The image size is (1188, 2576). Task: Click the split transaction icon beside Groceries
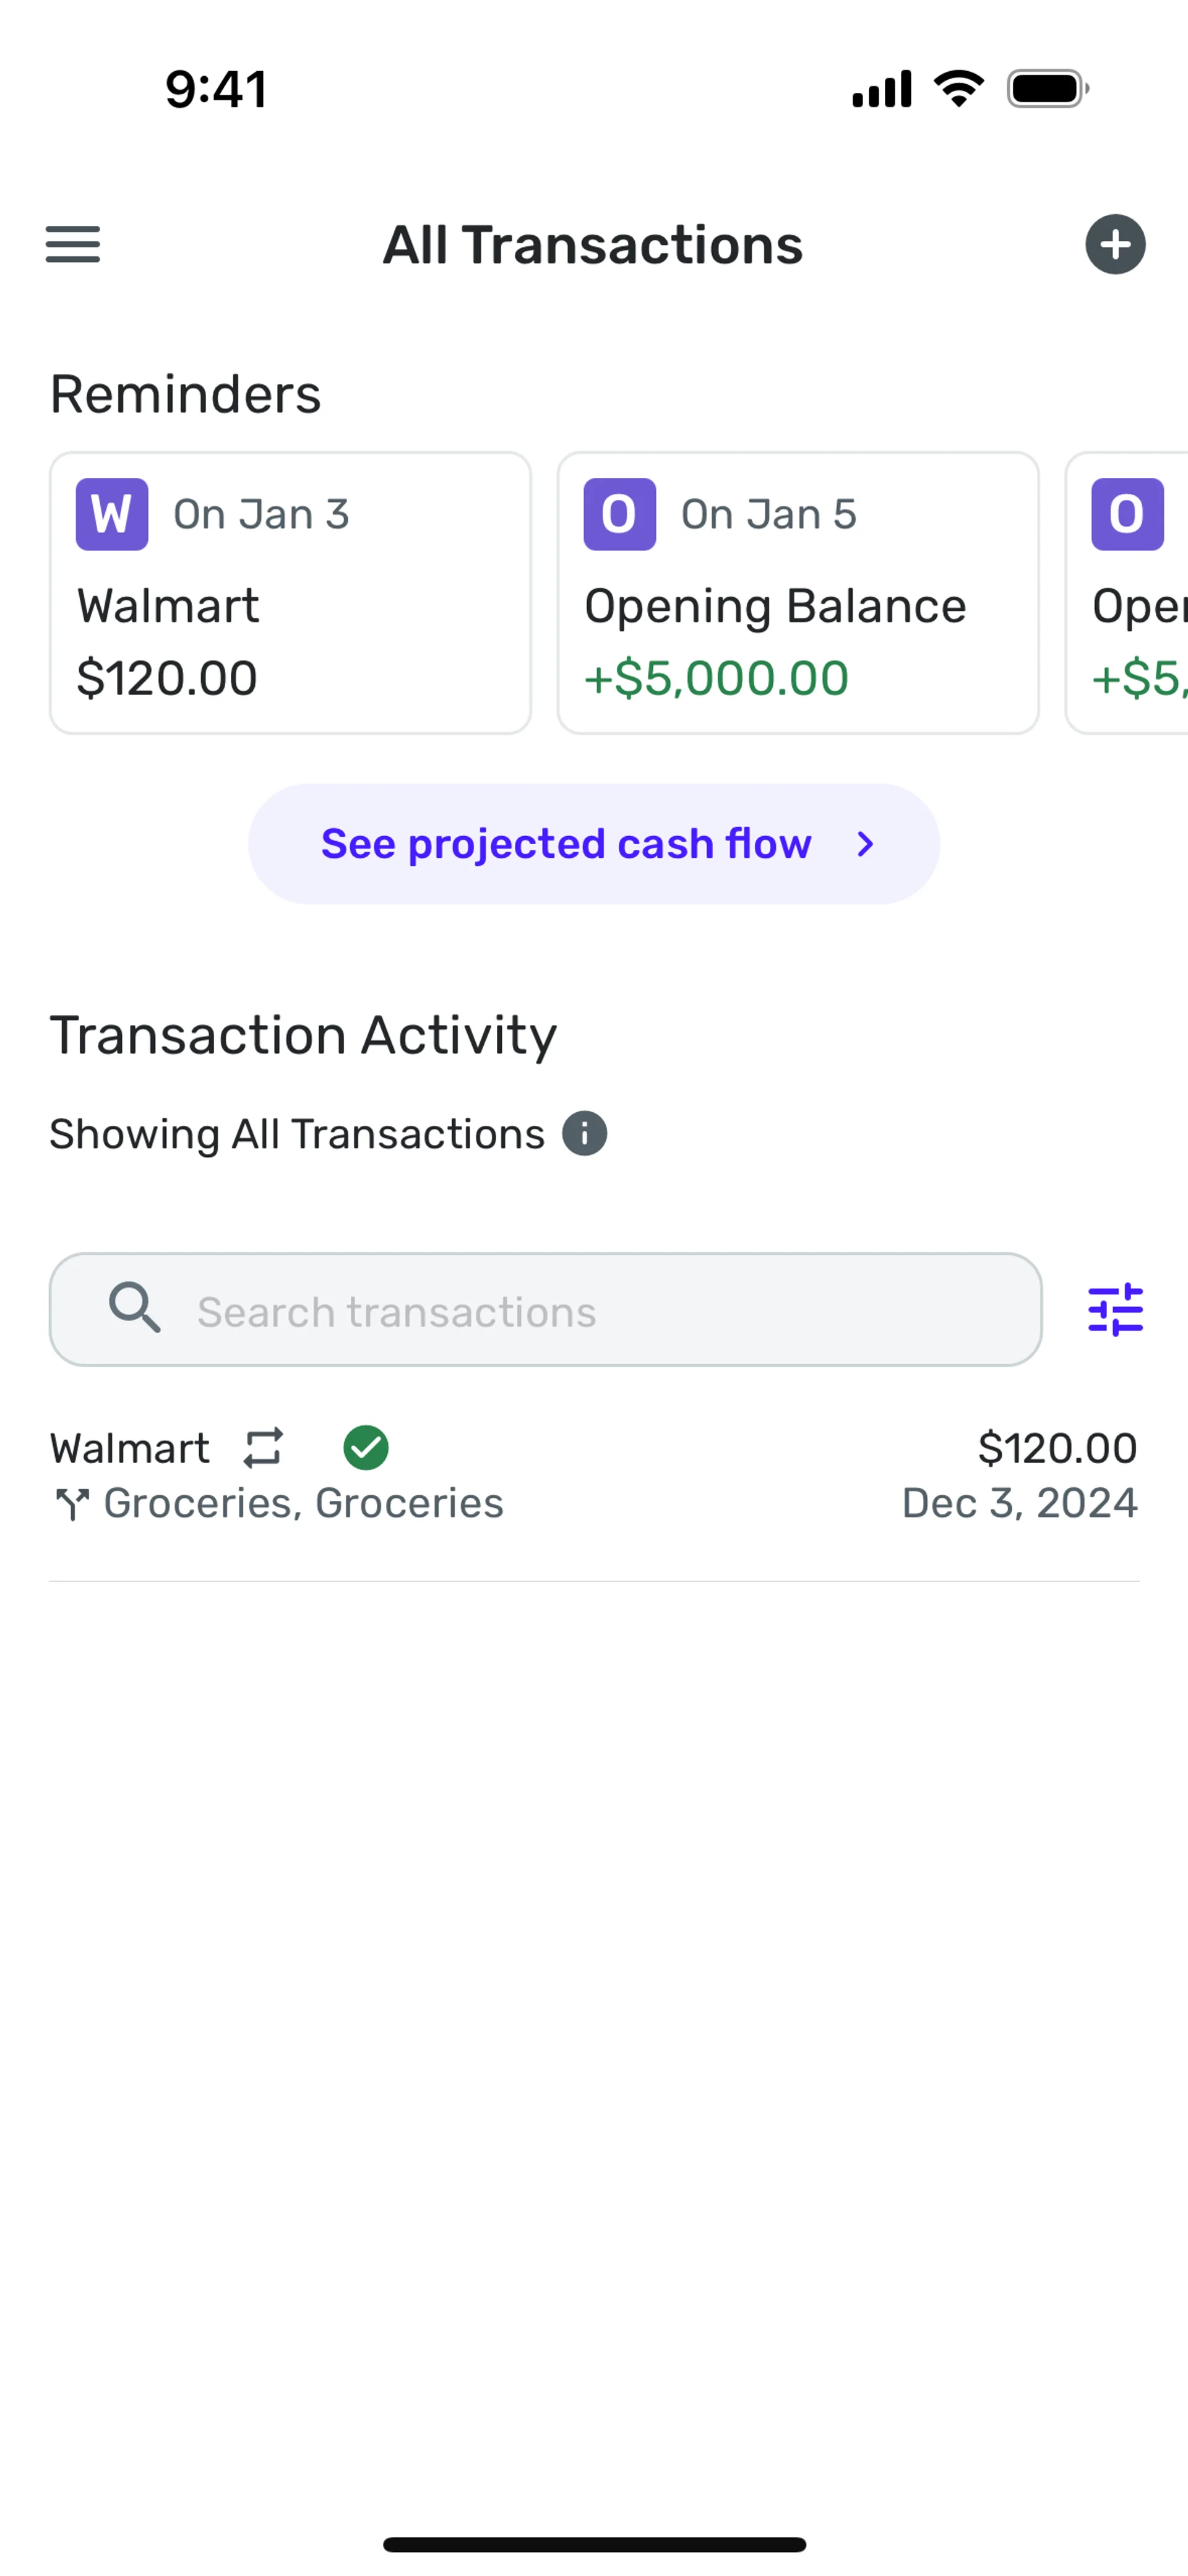(72, 1503)
